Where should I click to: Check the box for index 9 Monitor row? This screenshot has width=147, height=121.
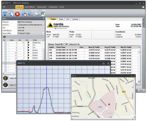click(x=6, y=50)
